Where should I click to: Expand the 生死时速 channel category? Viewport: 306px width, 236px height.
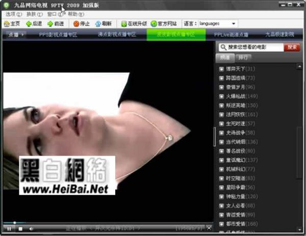[221, 124]
